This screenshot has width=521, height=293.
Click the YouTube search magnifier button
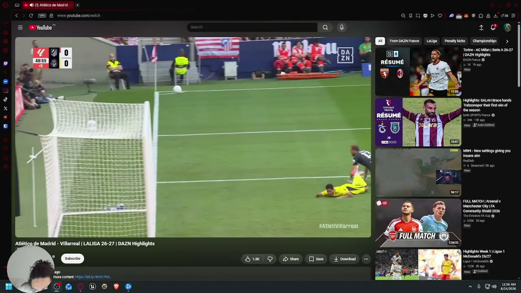tap(325, 27)
